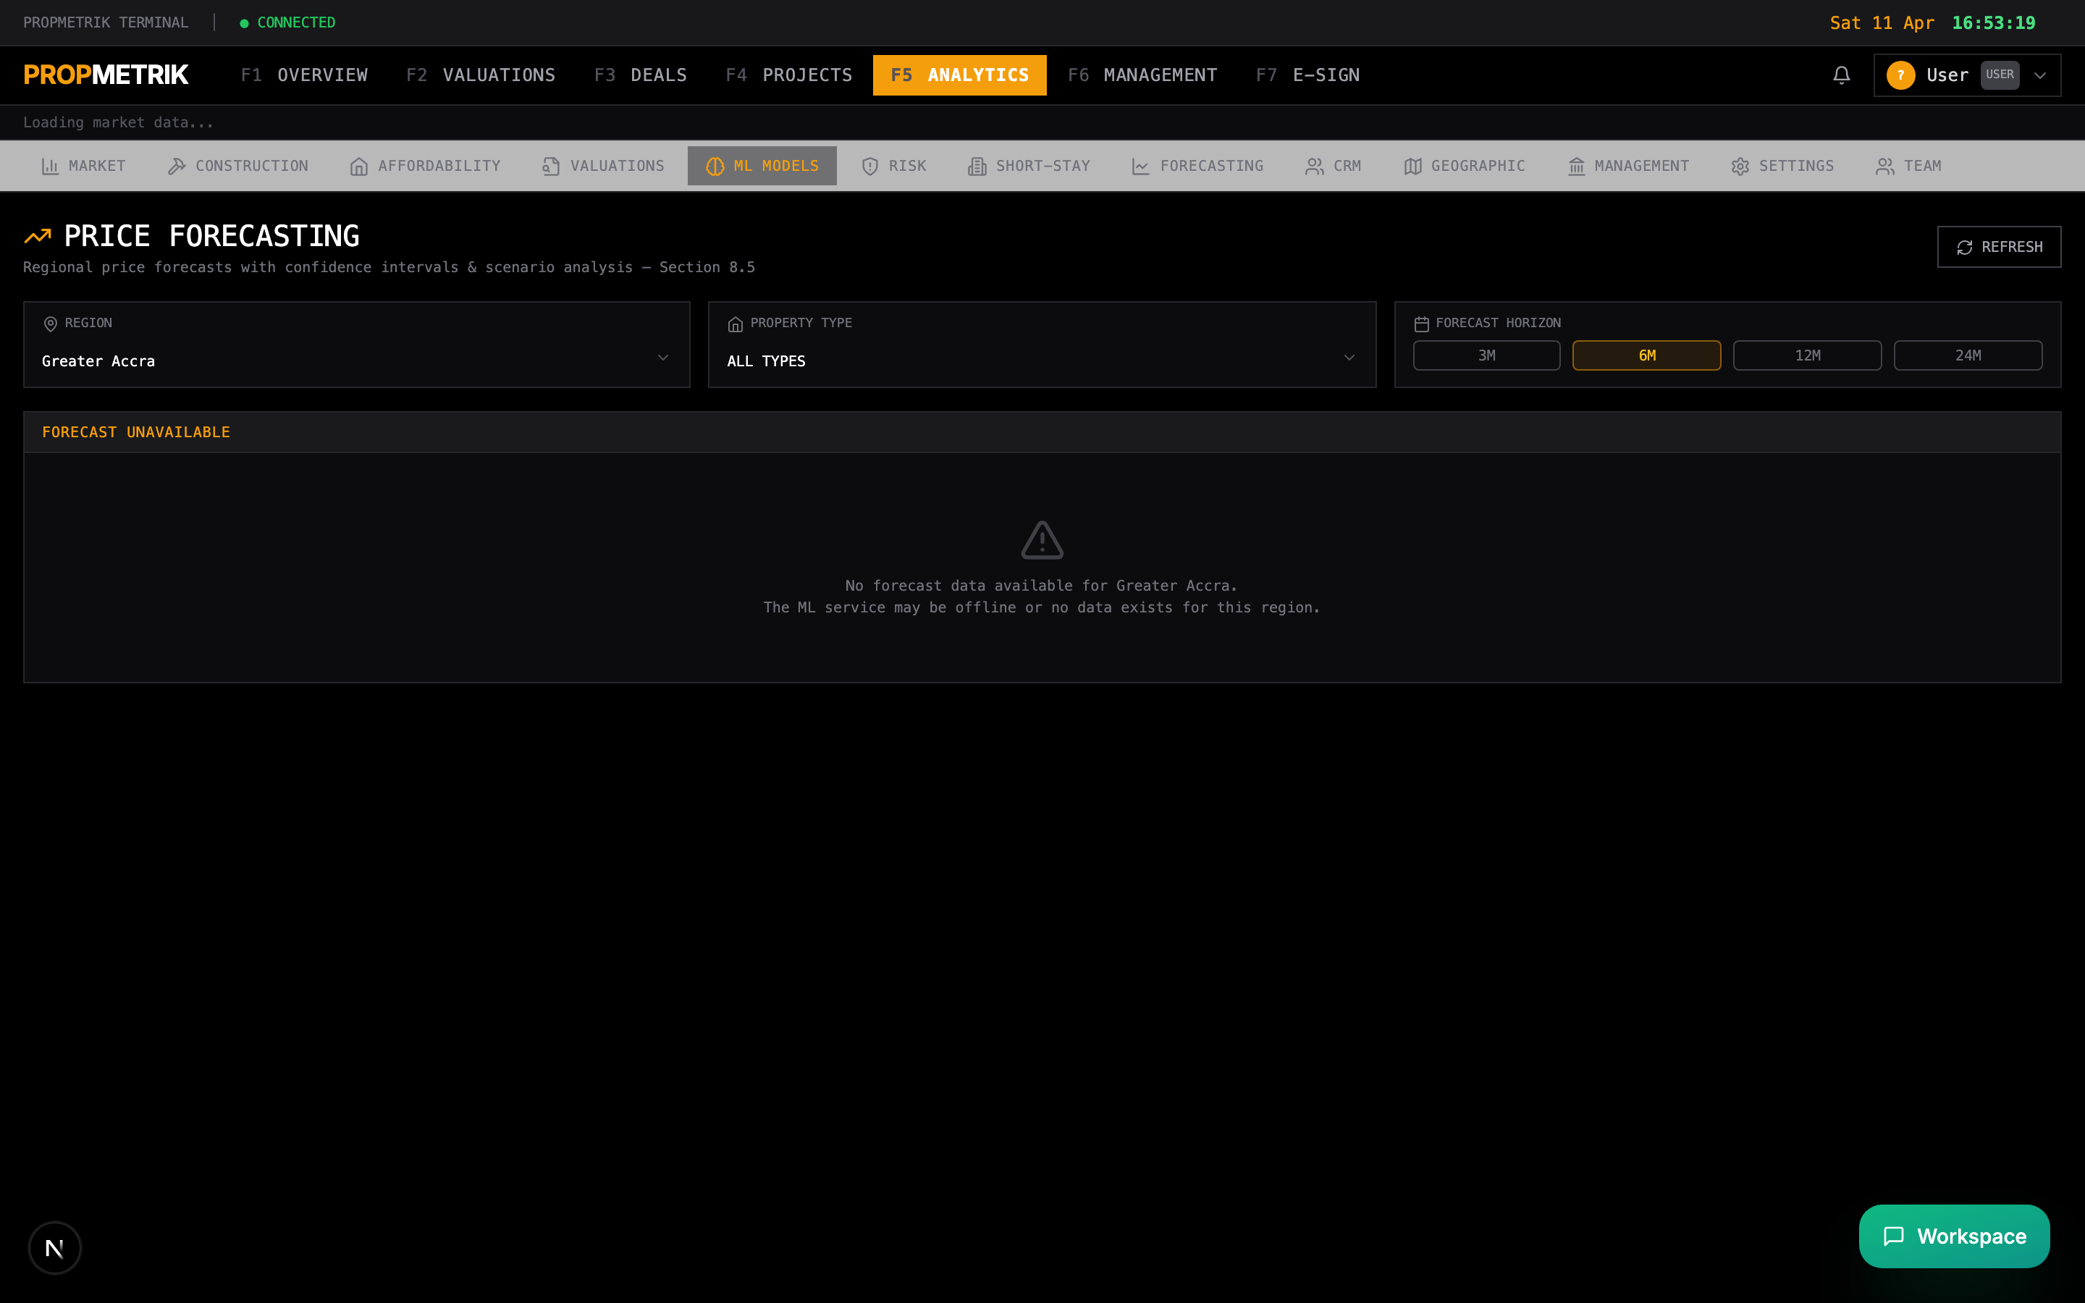This screenshot has width=2085, height=1303.
Task: Click the orange user avatar icon
Action: point(1900,75)
